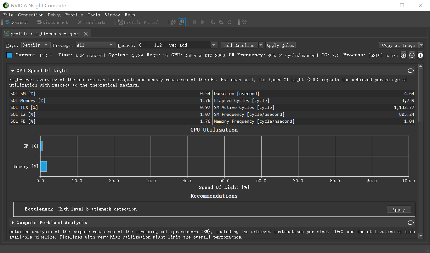Click the circled plus expand sections icon
The width and height of the screenshot is (430, 253).
click(x=404, y=55)
